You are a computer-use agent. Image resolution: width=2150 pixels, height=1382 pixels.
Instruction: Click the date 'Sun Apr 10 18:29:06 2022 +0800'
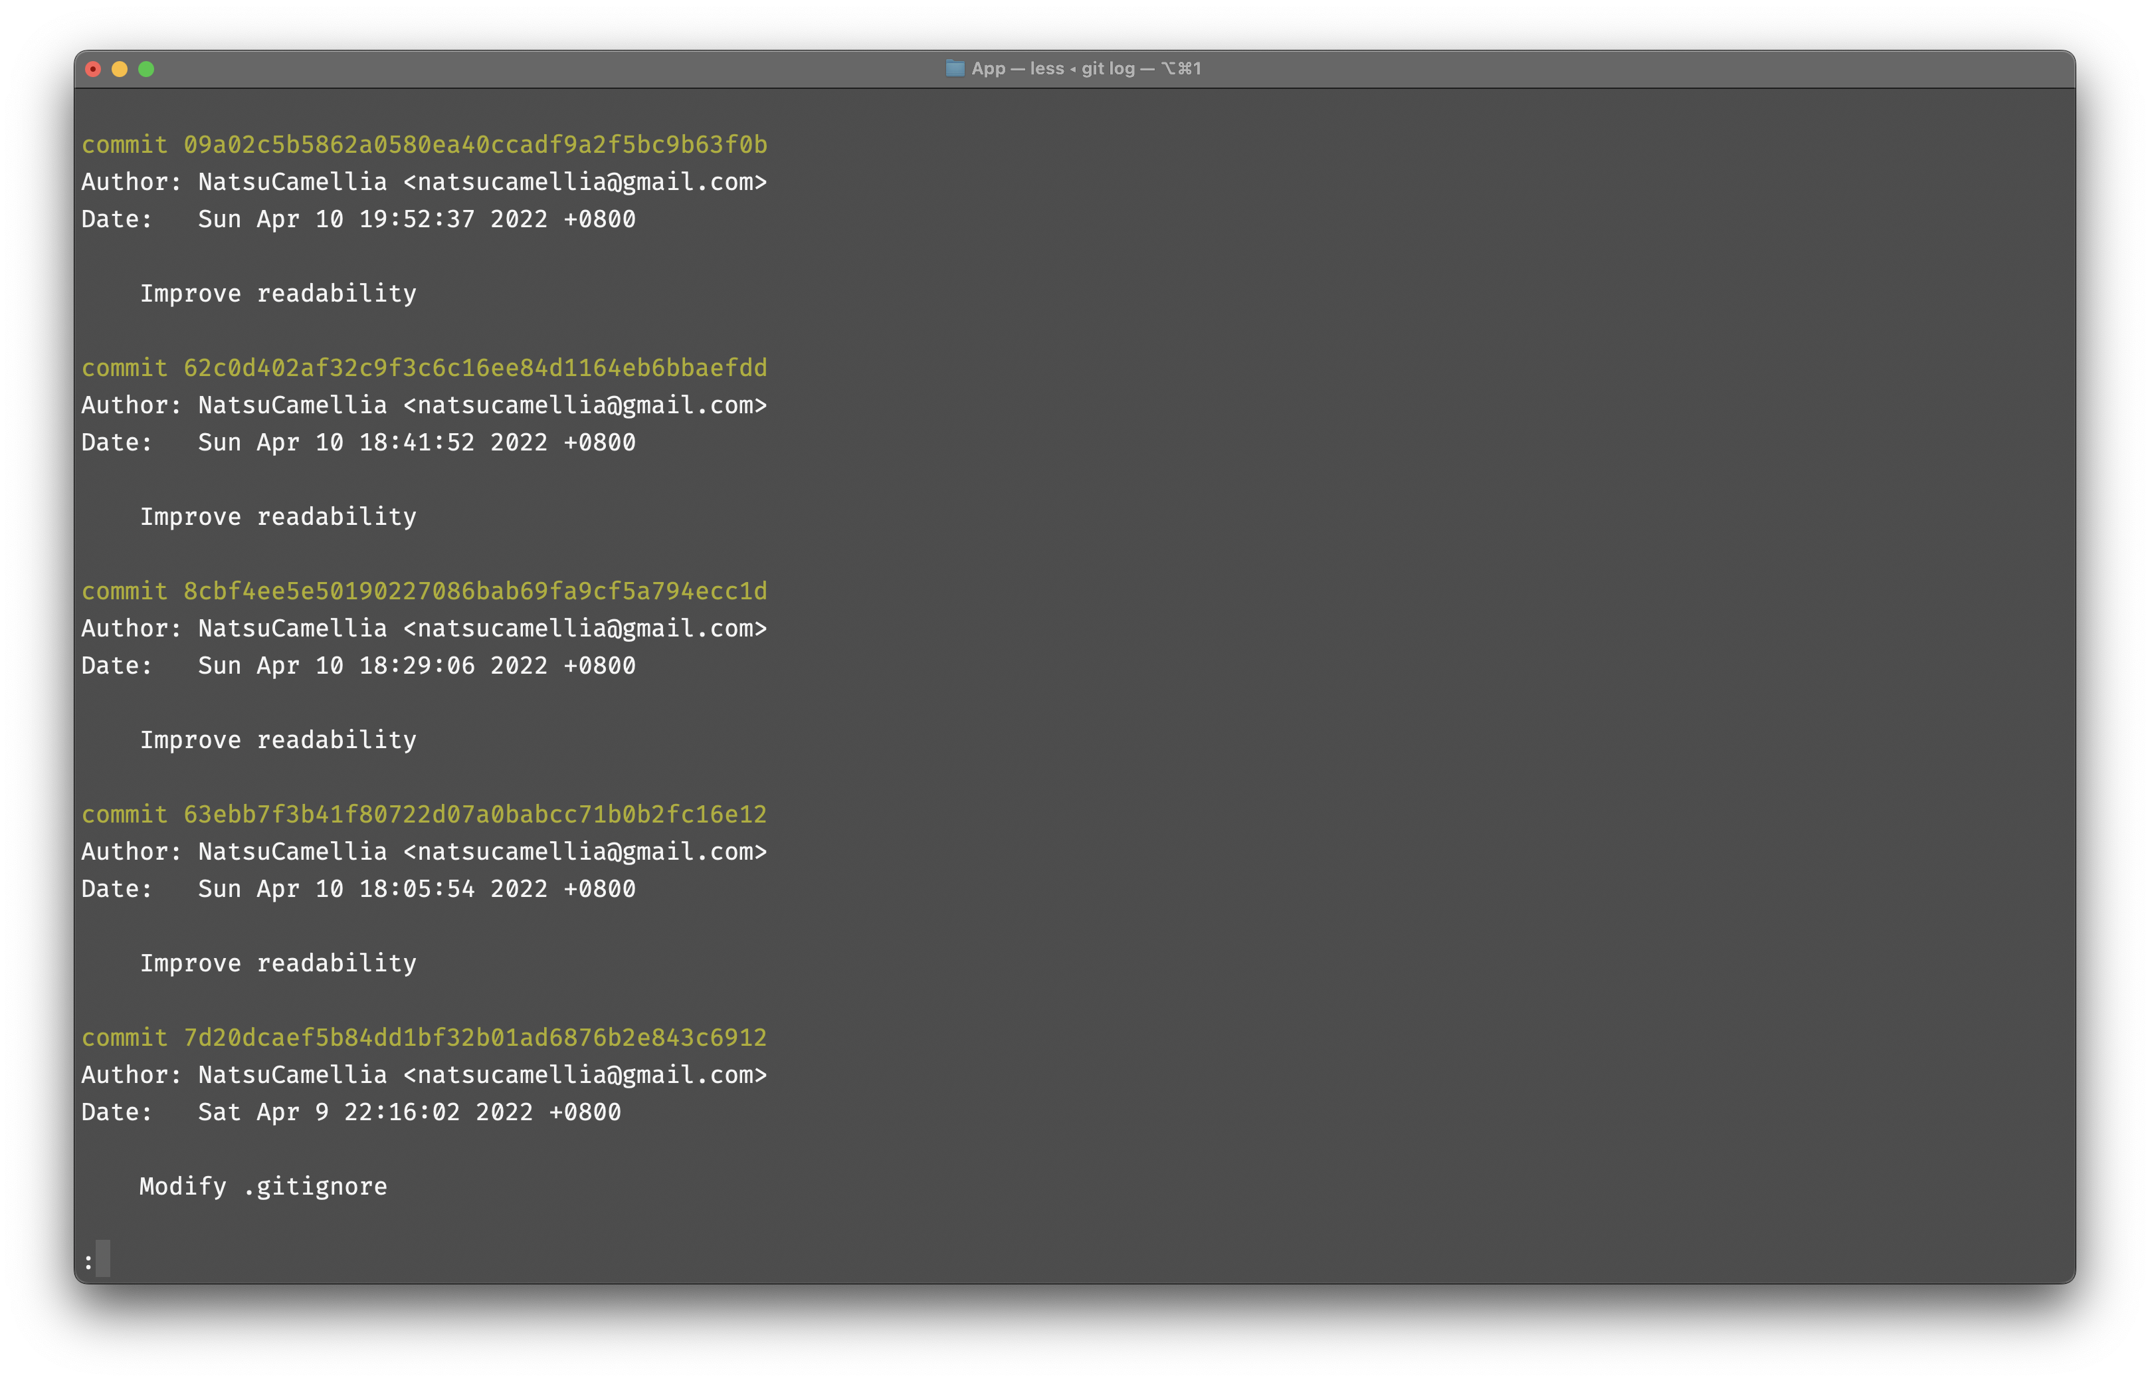(417, 666)
